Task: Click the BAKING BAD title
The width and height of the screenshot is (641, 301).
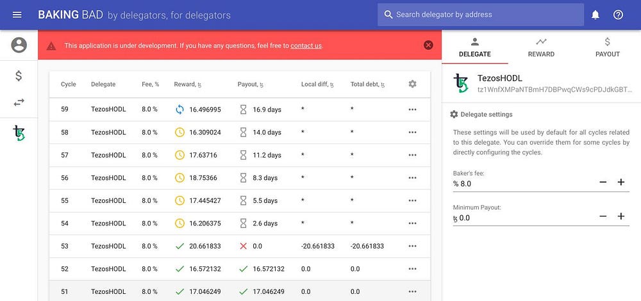Action: coord(71,15)
